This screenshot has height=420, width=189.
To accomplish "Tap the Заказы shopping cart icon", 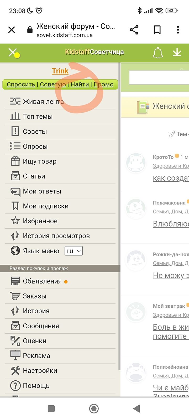I will point(15,296).
